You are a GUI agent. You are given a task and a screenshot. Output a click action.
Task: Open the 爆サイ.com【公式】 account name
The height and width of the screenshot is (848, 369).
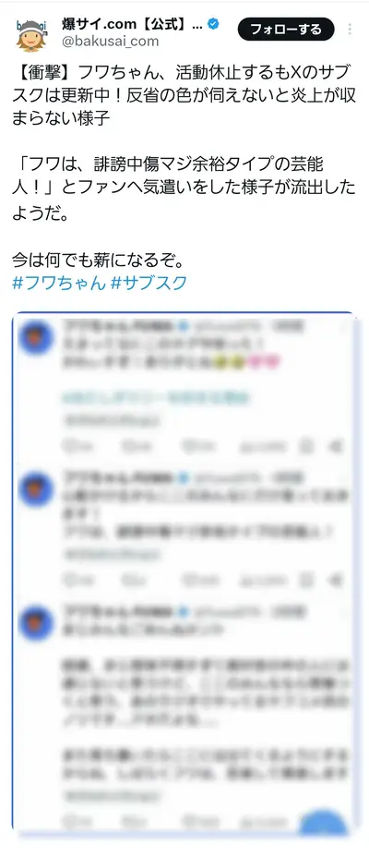pos(132,24)
